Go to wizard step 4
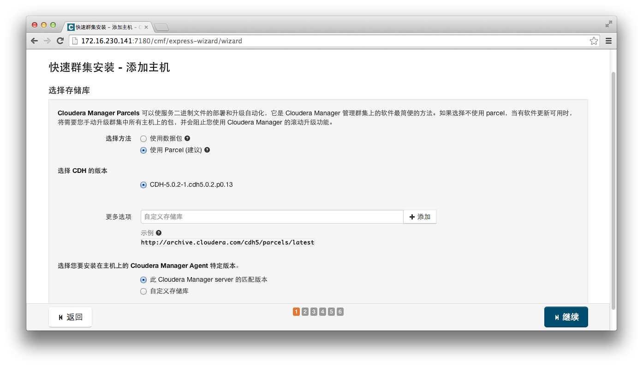 pyautogui.click(x=322, y=312)
